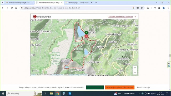Image resolution: width=171 pixels, height=96 pixels.
Task: Open the browser extensions puzzle icon
Action: (x=148, y=8)
